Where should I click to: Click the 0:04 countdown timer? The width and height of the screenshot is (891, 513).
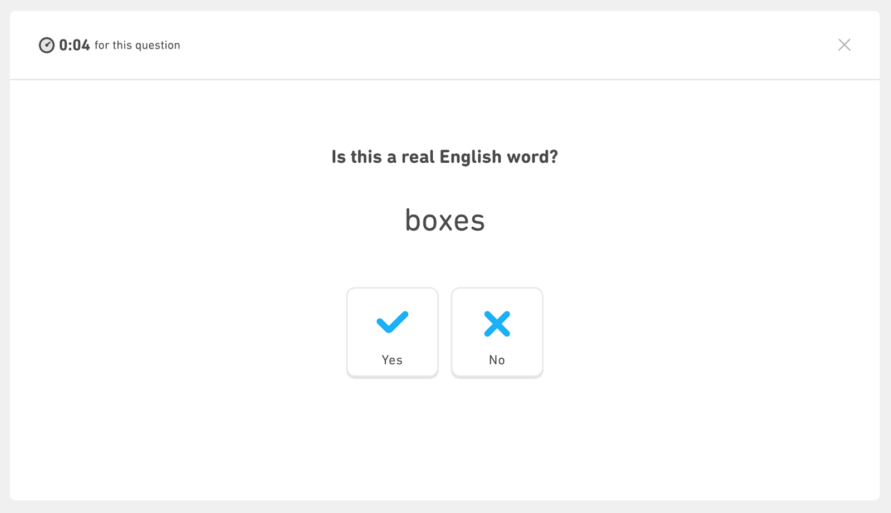[x=74, y=45]
